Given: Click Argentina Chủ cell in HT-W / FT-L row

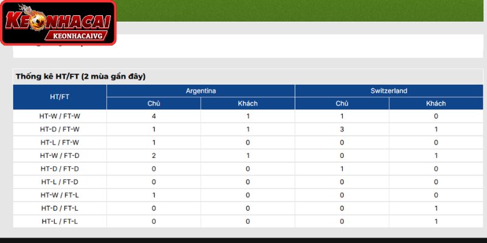Looking at the screenshot, I should [x=154, y=195].
